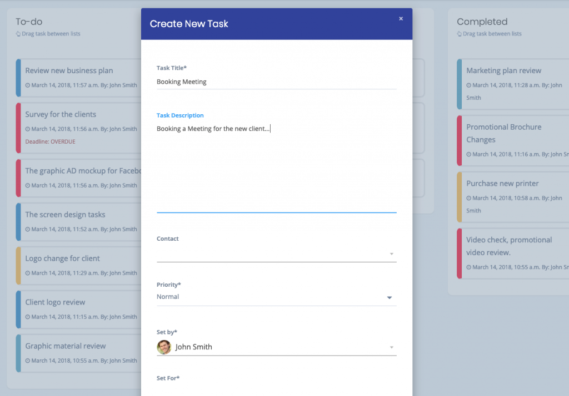This screenshot has height=396, width=569.
Task: Click clock icon on Review new business plan
Action: tap(28, 85)
